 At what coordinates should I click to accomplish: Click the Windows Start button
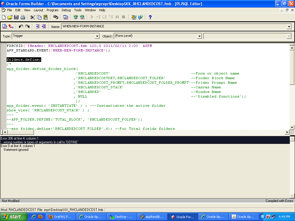click(14, 217)
